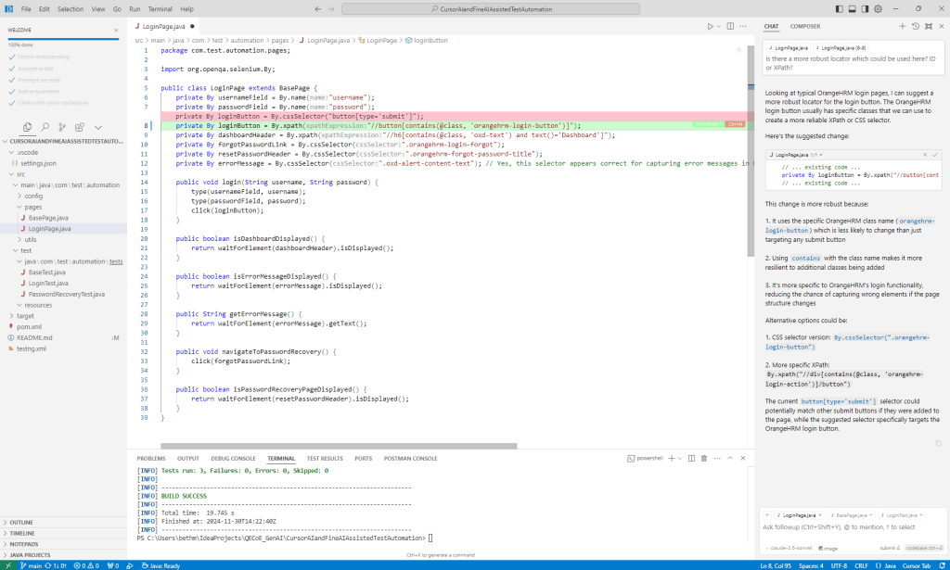The width and height of the screenshot is (950, 570).
Task: Open the settings gear in title bar
Action: 878,8
